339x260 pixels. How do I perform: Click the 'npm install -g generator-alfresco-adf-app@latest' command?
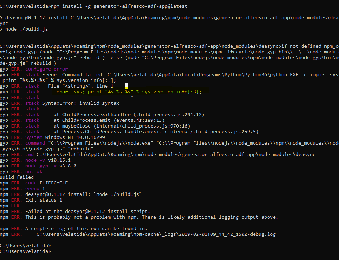click(119, 6)
